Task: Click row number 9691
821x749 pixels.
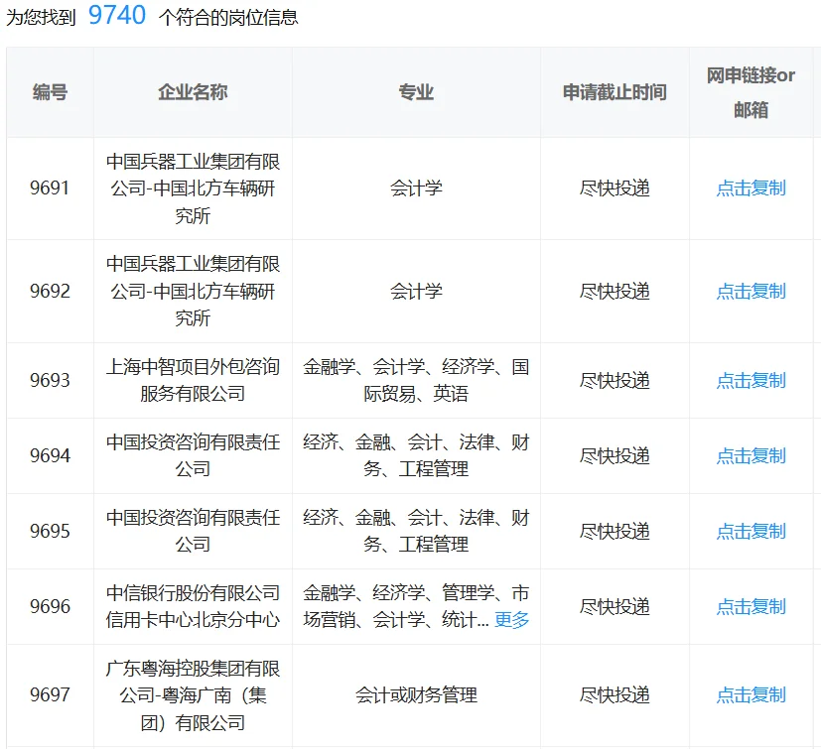Action: tap(50, 187)
